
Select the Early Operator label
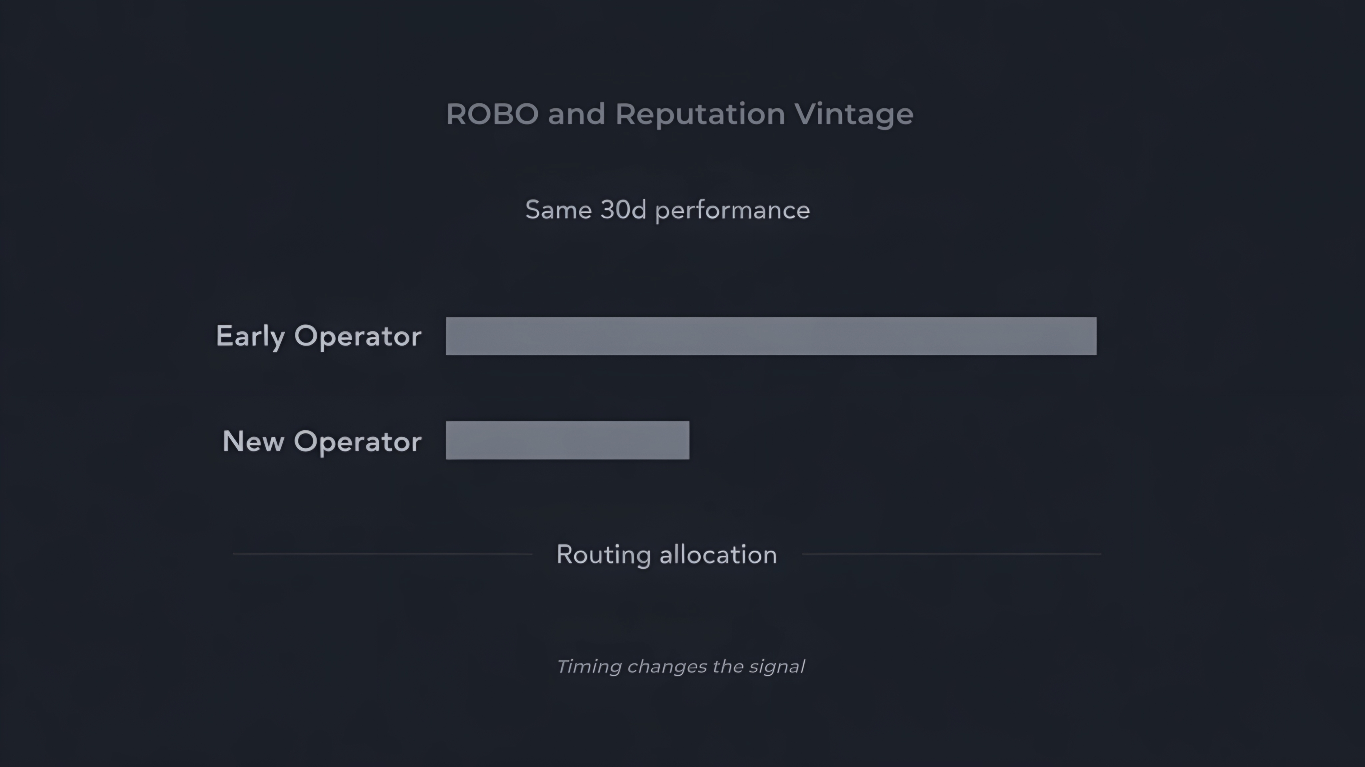[319, 336]
